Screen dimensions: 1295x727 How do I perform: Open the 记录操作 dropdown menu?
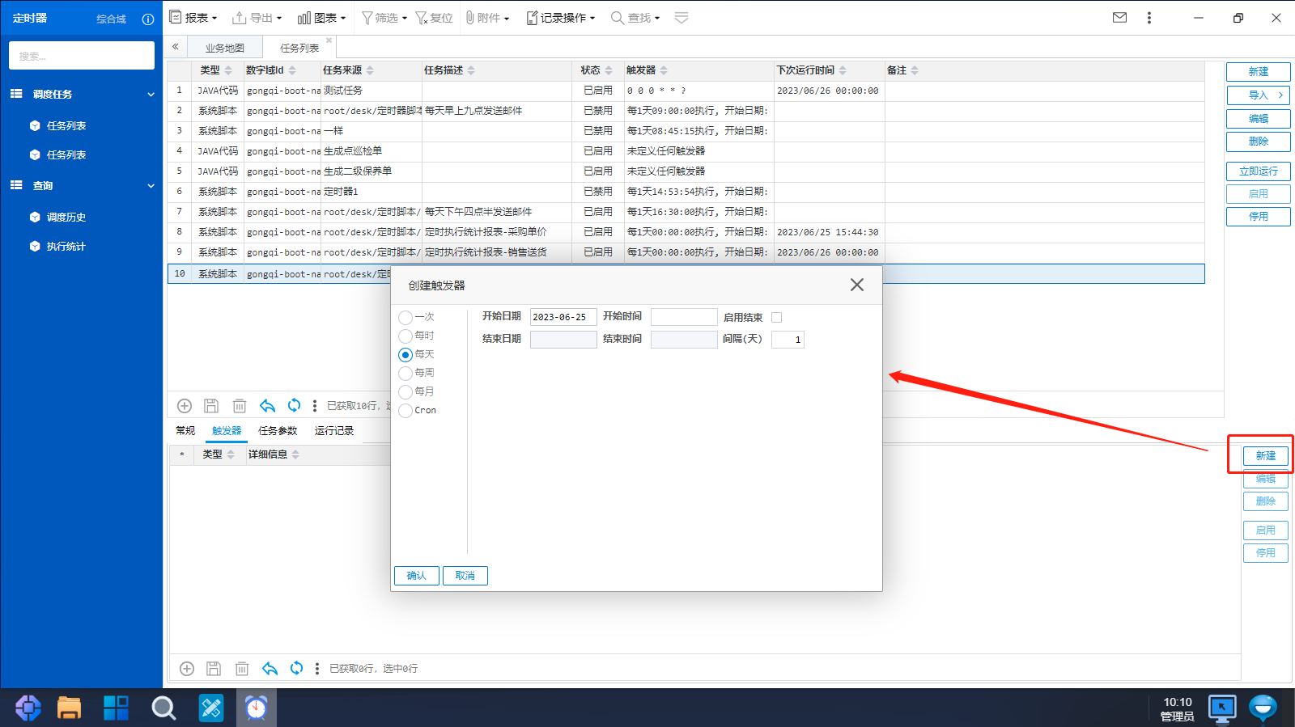(x=561, y=17)
